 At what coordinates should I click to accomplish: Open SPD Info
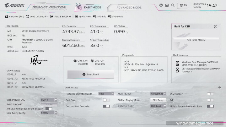(x=100, y=17)
